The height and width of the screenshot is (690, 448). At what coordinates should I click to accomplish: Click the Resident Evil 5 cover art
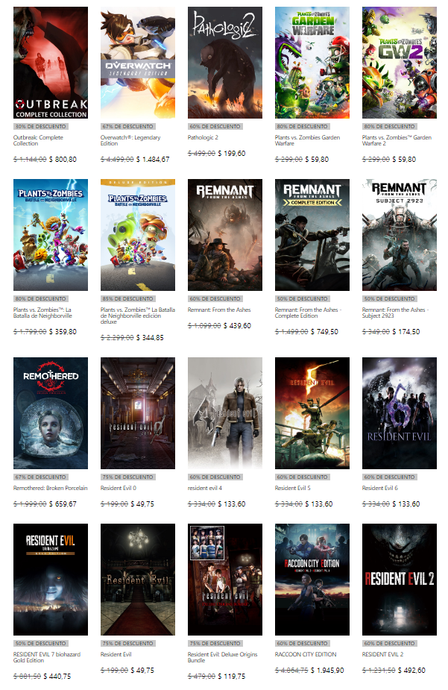tap(312, 413)
